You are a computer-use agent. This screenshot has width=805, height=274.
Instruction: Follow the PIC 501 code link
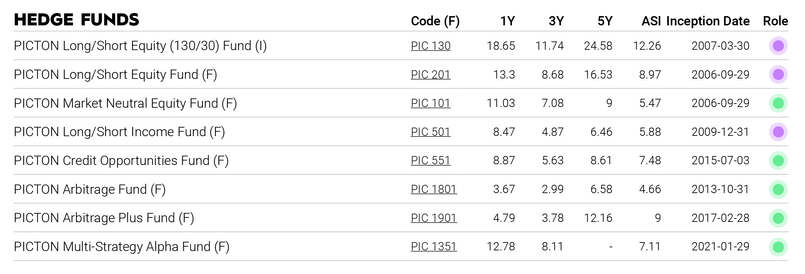click(x=430, y=132)
